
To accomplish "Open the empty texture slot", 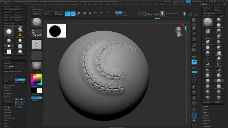I will pyautogui.click(x=37, y=56).
